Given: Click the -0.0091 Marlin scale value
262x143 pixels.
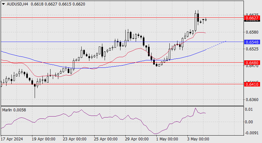Looking at the screenshot, I should (251, 133).
